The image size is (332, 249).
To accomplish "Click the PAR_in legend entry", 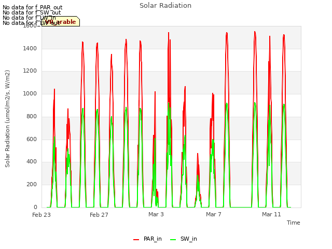I will 147,239.
